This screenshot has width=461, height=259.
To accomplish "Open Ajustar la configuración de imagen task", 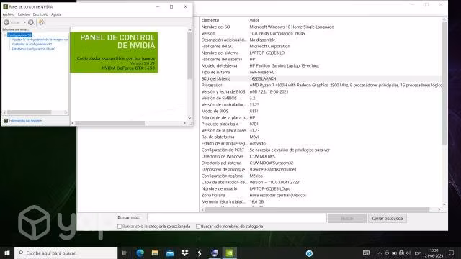I will 40,40.
